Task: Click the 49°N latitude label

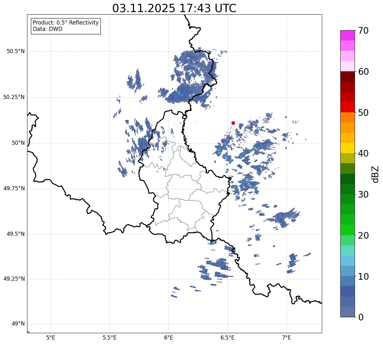Action: click(x=18, y=324)
